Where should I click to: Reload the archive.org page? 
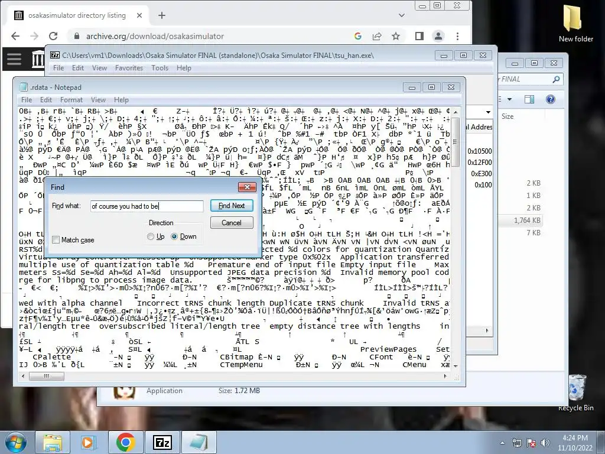[x=53, y=36]
